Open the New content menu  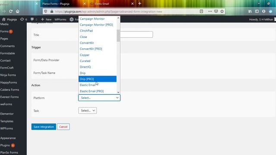(x=46, y=19)
